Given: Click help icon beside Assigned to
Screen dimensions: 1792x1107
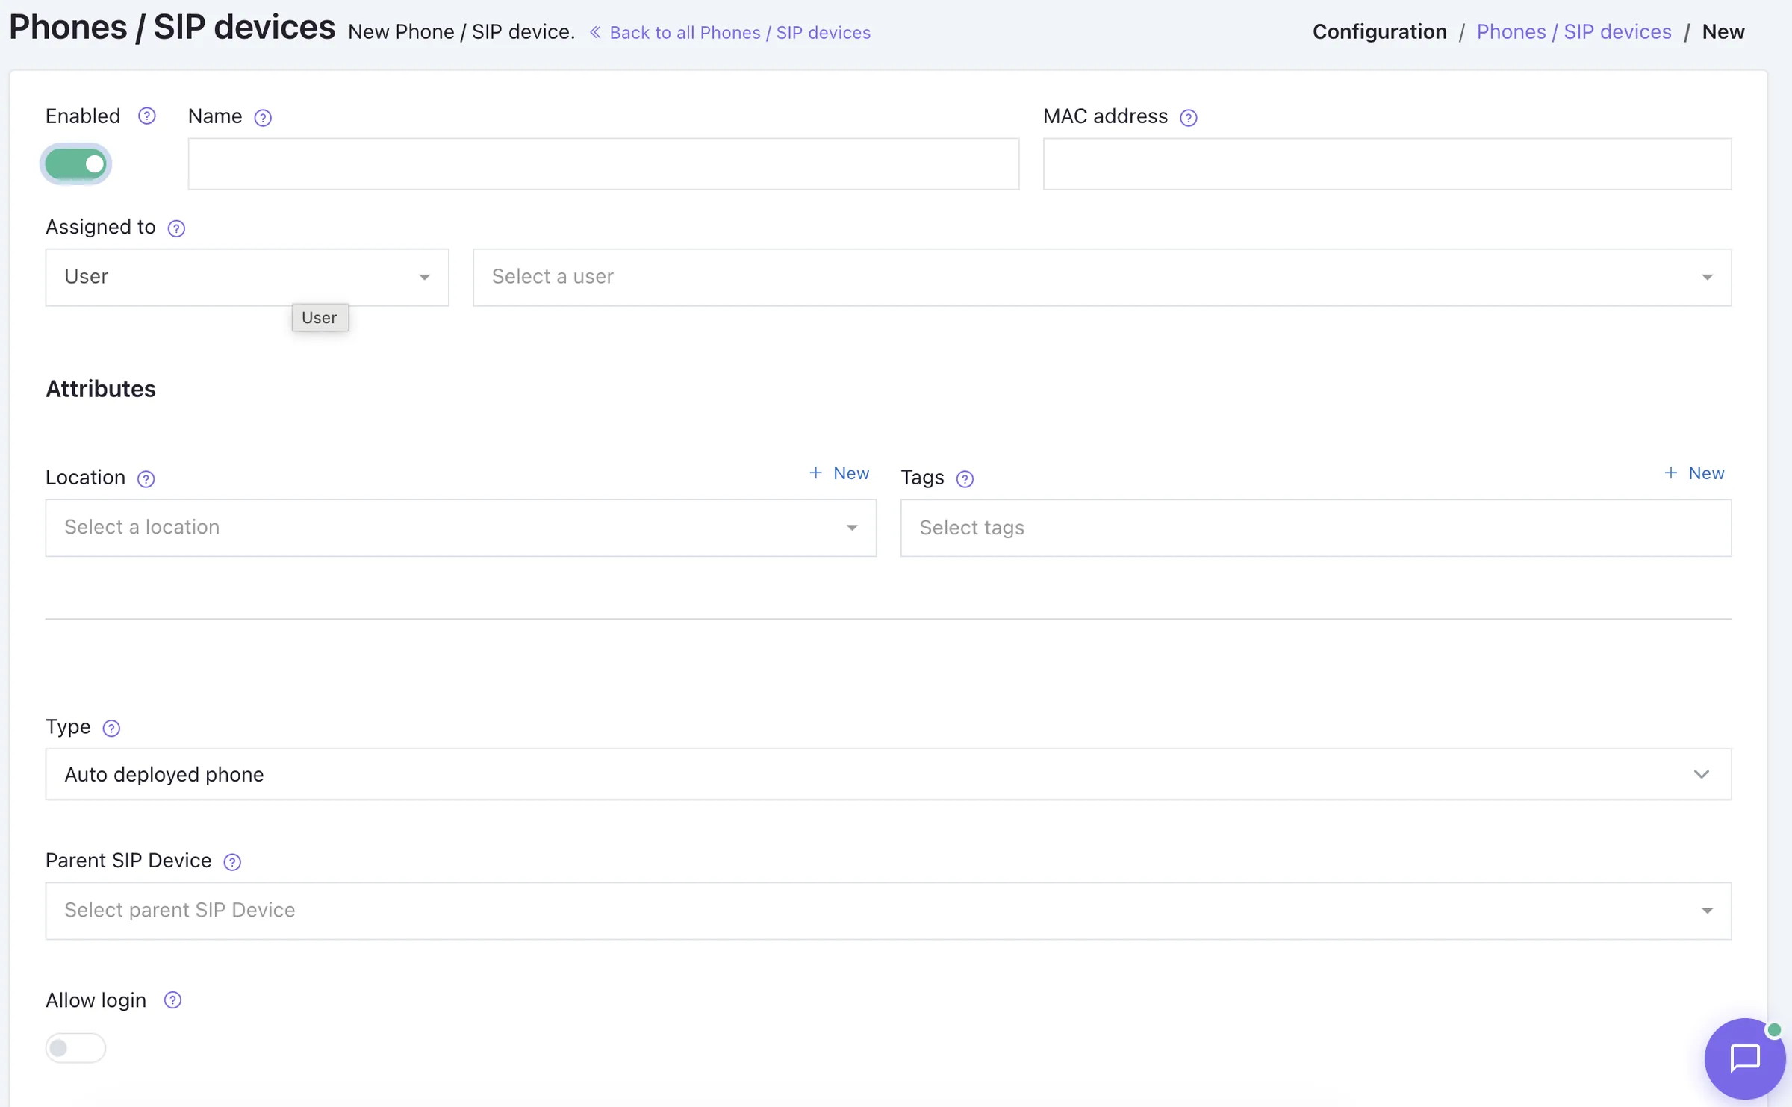Looking at the screenshot, I should pyautogui.click(x=176, y=228).
